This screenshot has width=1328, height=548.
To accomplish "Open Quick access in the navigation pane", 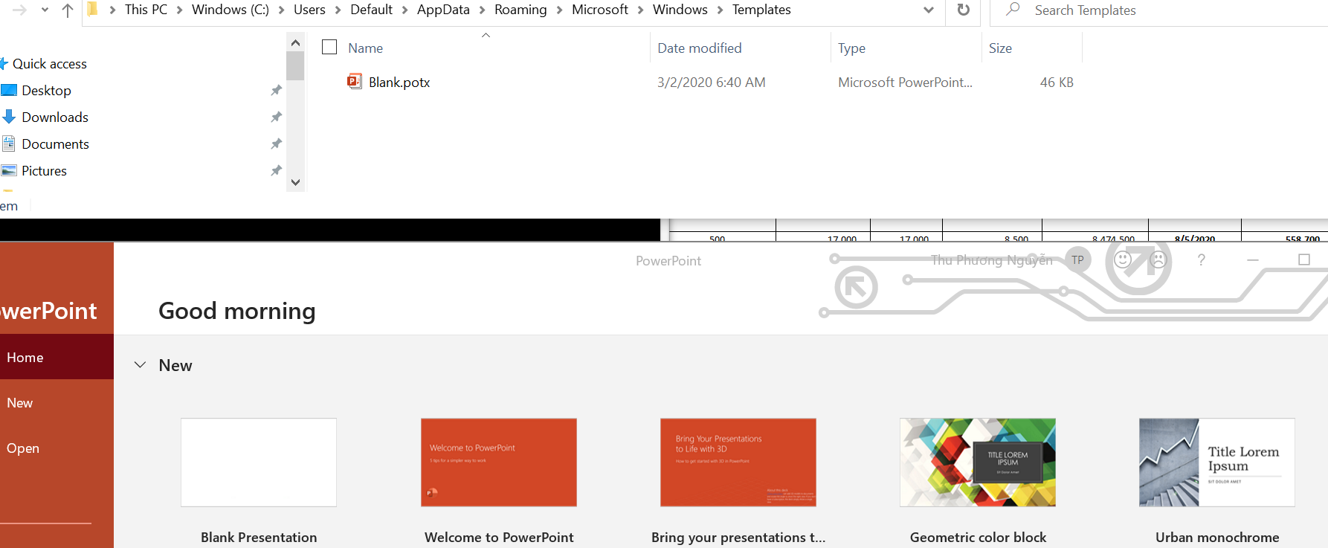I will tap(50, 64).
